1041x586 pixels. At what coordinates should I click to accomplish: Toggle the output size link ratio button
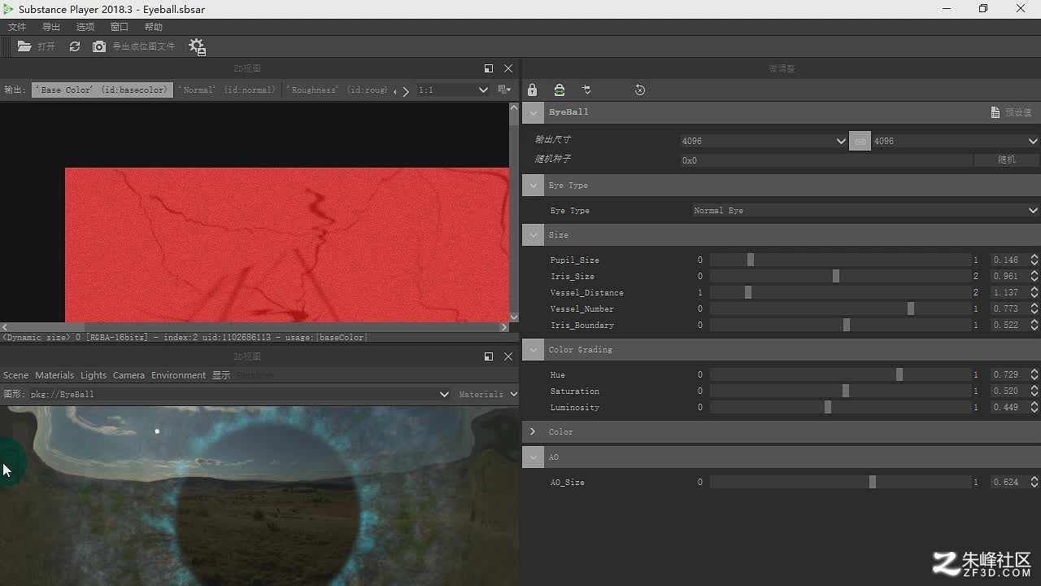[860, 141]
